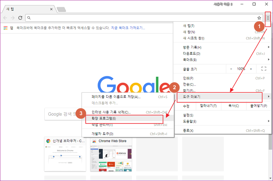Select 찾기(F)... menu entry
Screen dimensions: 273x181
(222, 90)
